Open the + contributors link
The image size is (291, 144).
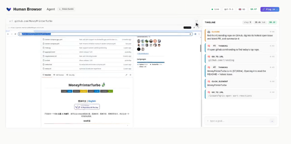(x=143, y=53)
